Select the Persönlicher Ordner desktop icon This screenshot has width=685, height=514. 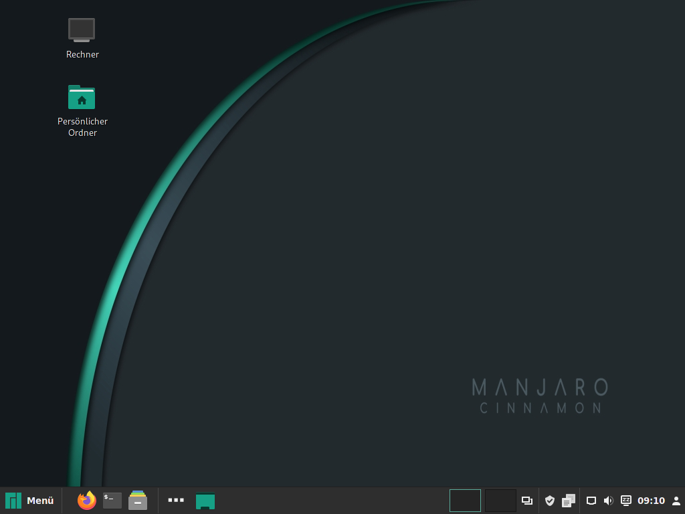tap(82, 111)
